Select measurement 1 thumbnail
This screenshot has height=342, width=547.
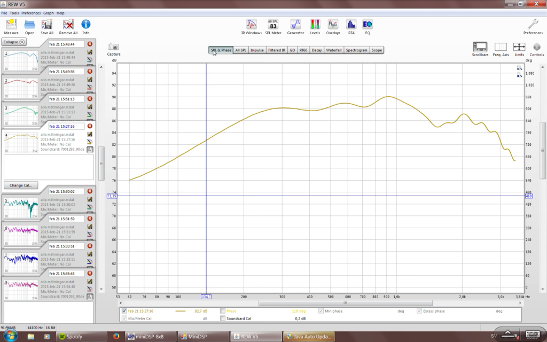pos(21,60)
